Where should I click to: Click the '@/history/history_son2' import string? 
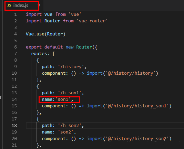point(137,139)
